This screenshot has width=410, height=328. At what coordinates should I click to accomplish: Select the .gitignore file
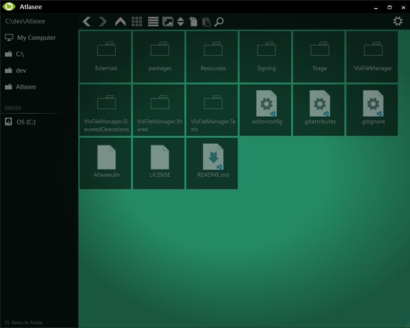(x=372, y=110)
